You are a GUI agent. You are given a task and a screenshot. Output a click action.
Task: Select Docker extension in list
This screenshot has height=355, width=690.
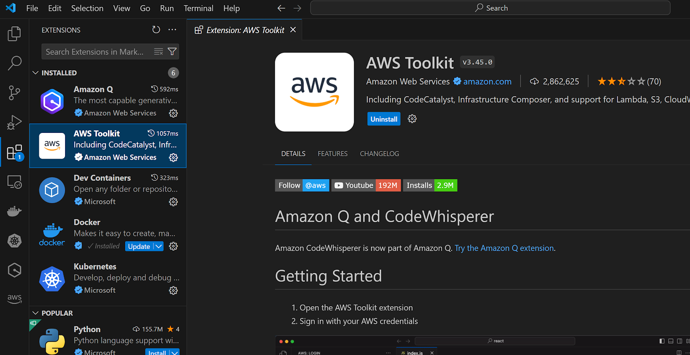point(108,235)
